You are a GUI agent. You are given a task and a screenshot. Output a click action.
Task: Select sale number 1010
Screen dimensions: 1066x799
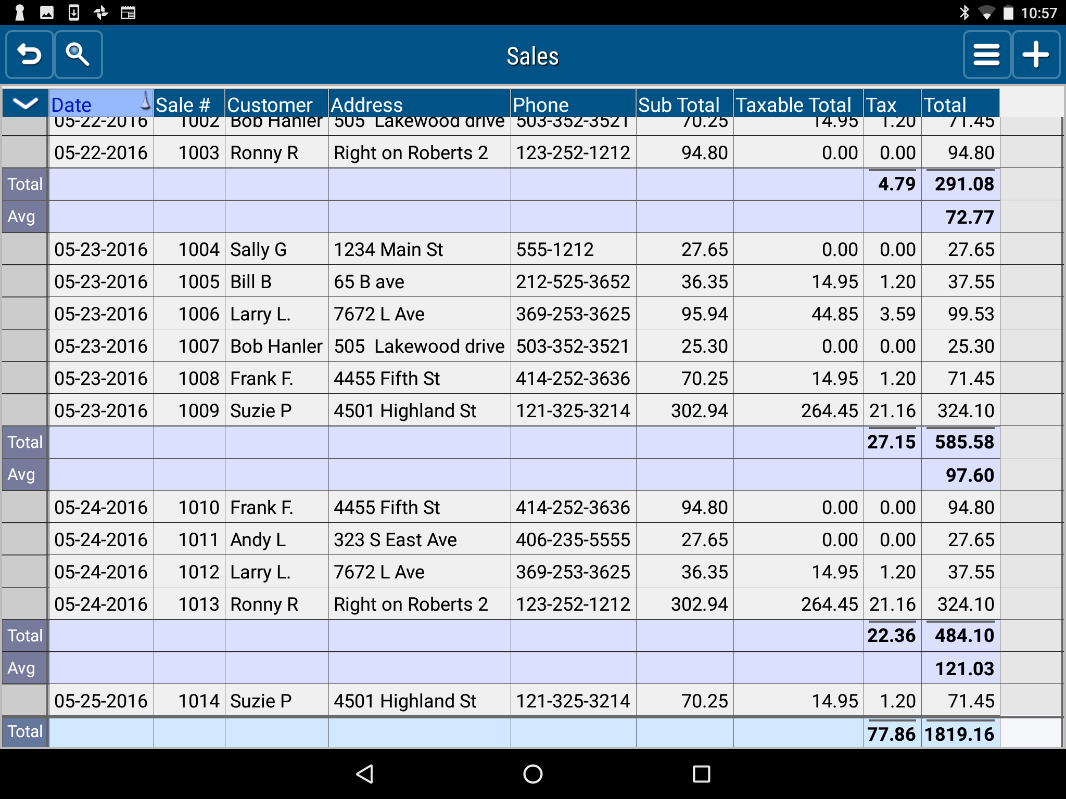click(189, 507)
